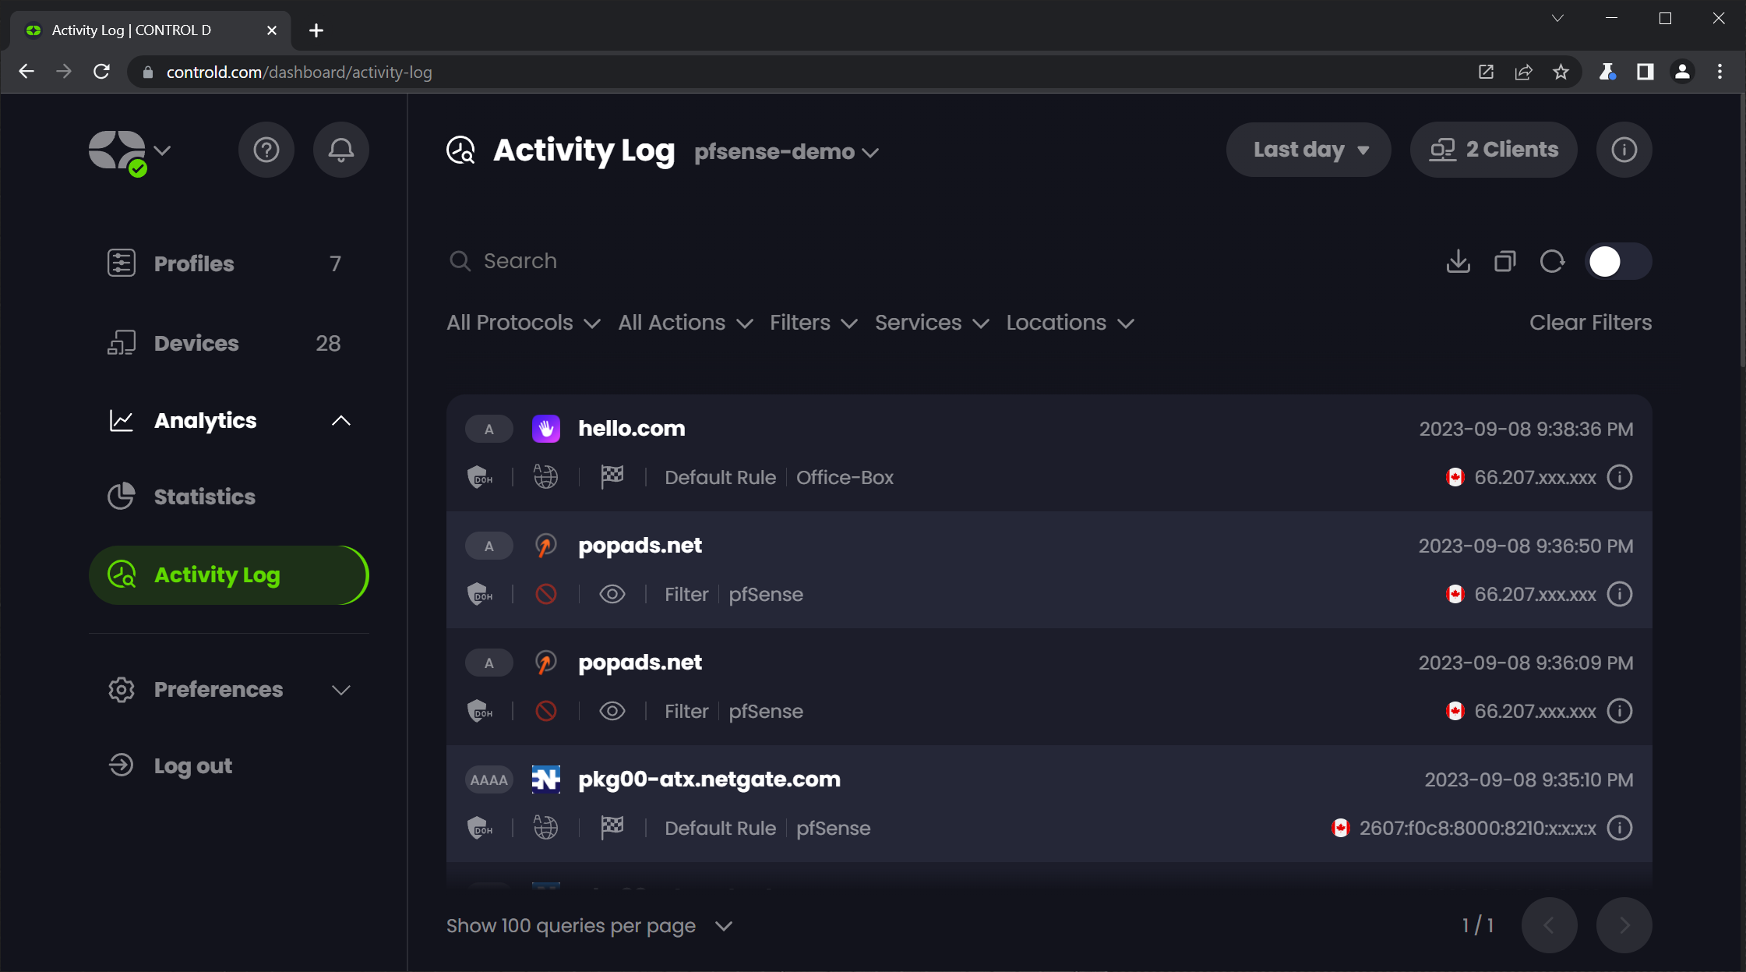
Task: Click the block/deny icon on popads.net entry
Action: [546, 592]
